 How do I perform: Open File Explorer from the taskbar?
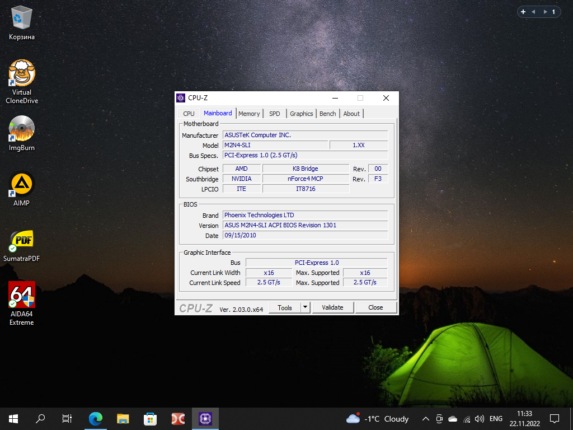coord(123,419)
